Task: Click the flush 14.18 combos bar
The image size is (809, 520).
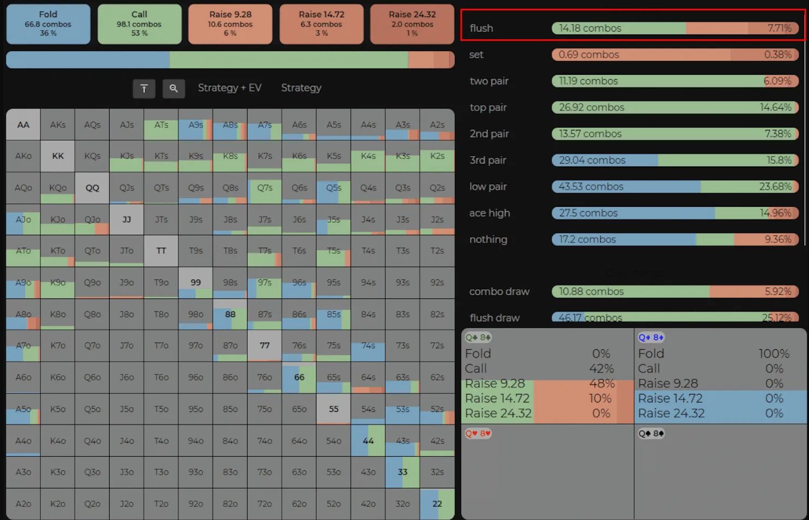Action: coord(675,28)
